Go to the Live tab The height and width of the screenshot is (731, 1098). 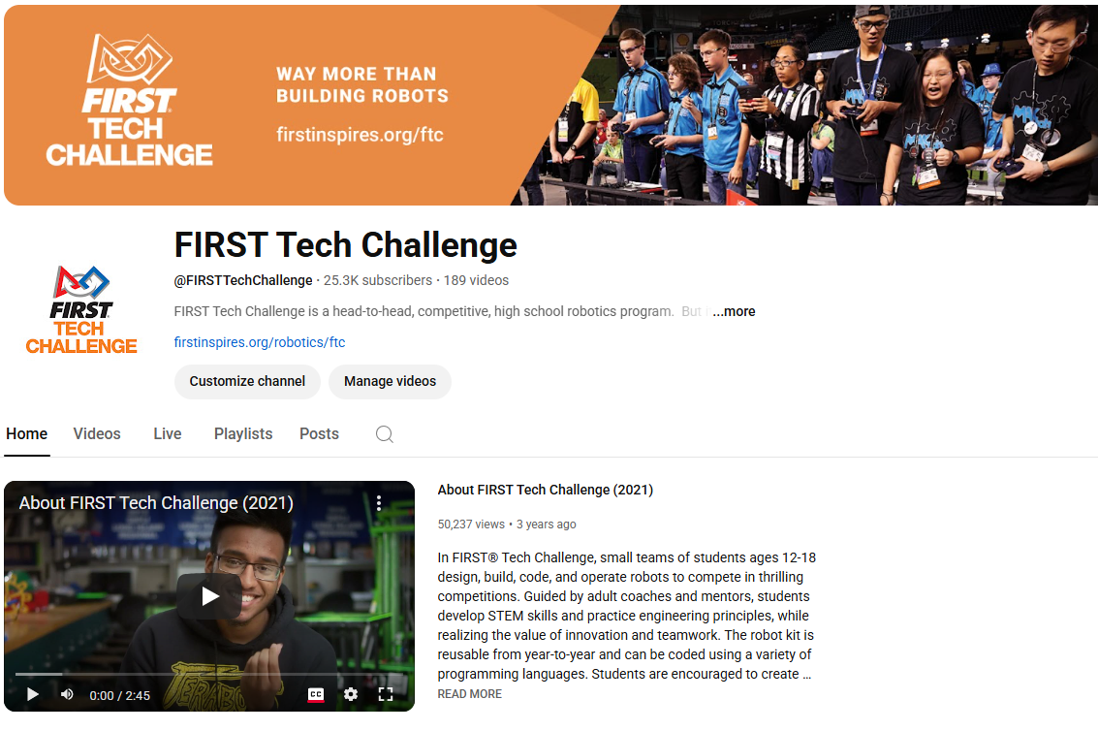pos(168,434)
